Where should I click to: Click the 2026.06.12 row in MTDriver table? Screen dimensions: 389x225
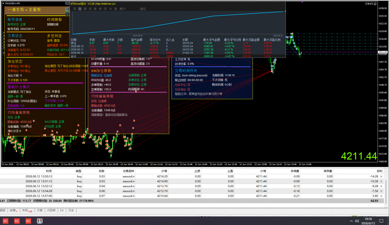(177, 46)
